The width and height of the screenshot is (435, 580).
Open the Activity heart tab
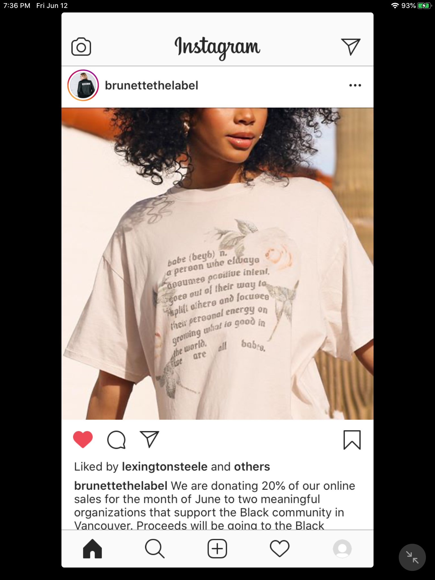point(280,549)
